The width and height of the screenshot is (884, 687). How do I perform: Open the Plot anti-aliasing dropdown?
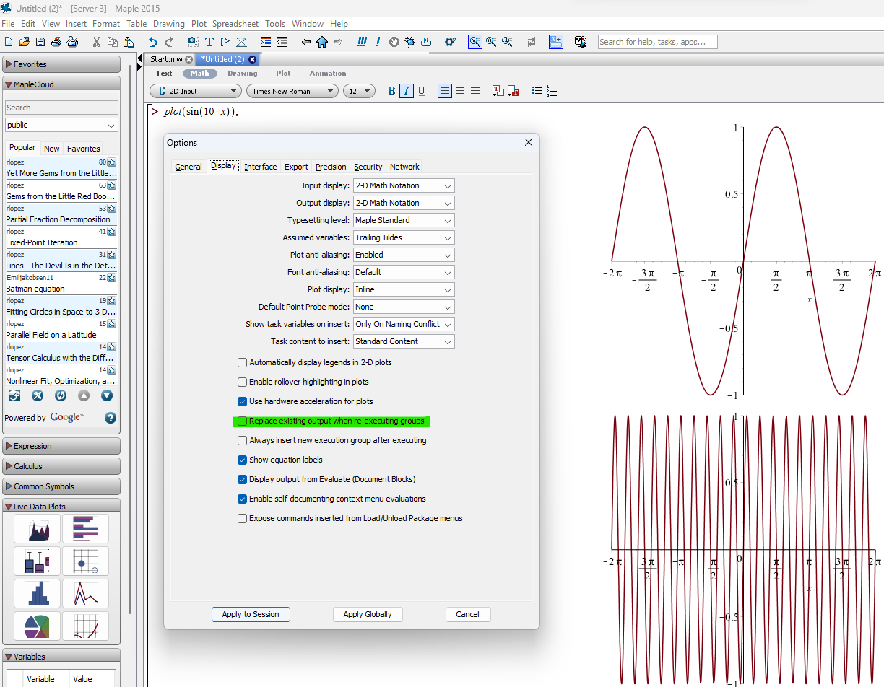pyautogui.click(x=404, y=255)
